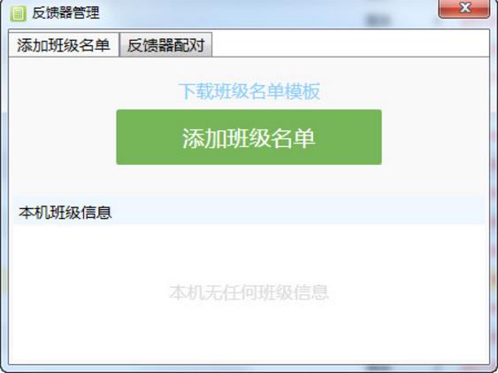Click the green 反馈器管理 app icon
498x373 pixels.
[x=18, y=13]
